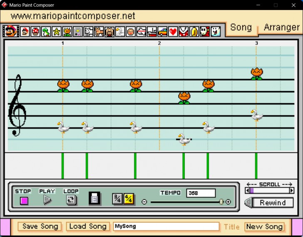Click the large Mario film-strip icon
Viewport: 303px width, 237px height.
11,31
